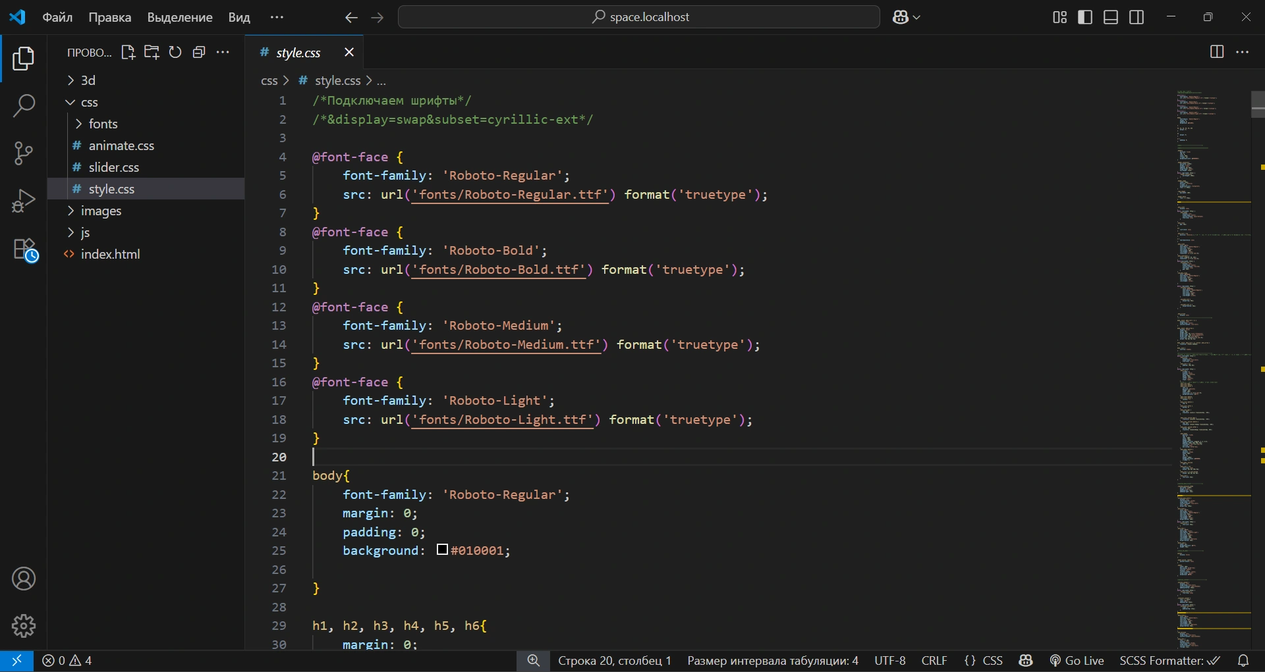Image resolution: width=1265 pixels, height=672 pixels.
Task: Open the Extensions view
Action: click(25, 250)
